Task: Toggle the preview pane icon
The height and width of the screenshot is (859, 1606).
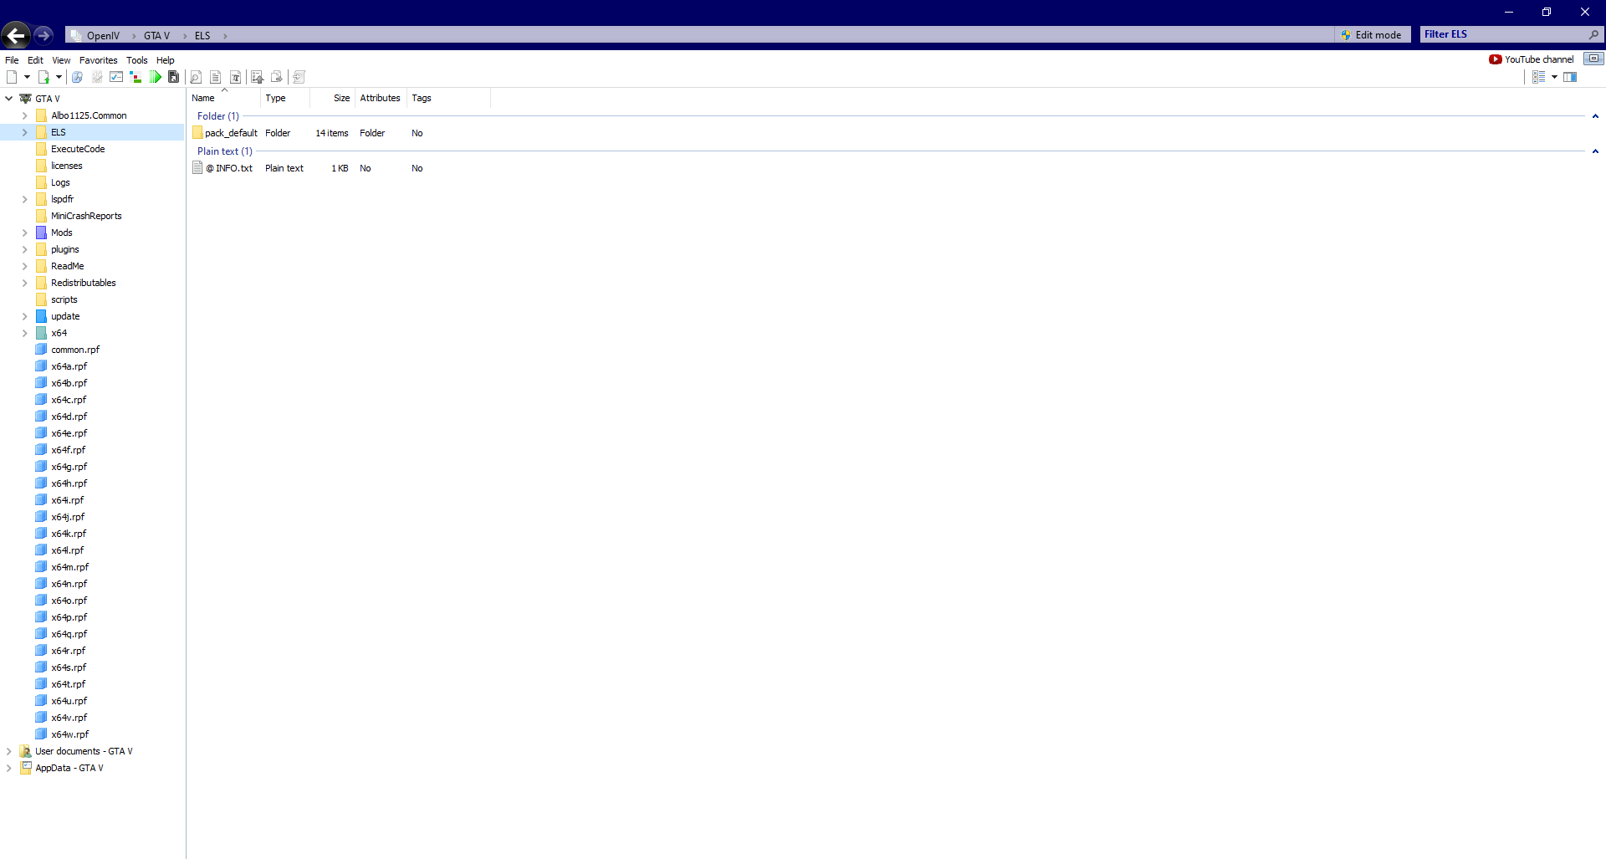Action: point(1570,77)
